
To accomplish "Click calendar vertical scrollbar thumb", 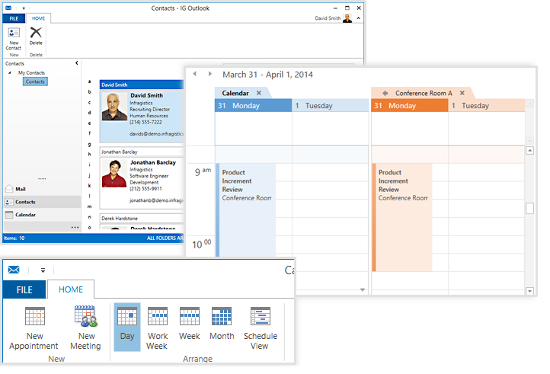I will [530, 208].
